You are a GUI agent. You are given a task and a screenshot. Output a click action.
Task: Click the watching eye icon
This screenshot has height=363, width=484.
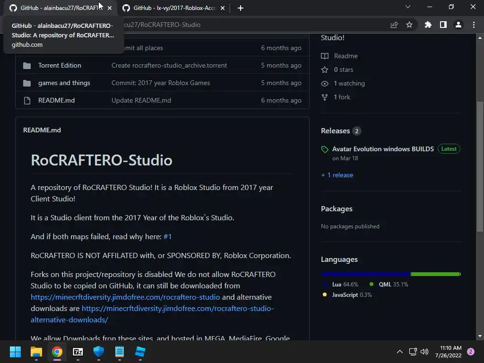coord(325,83)
